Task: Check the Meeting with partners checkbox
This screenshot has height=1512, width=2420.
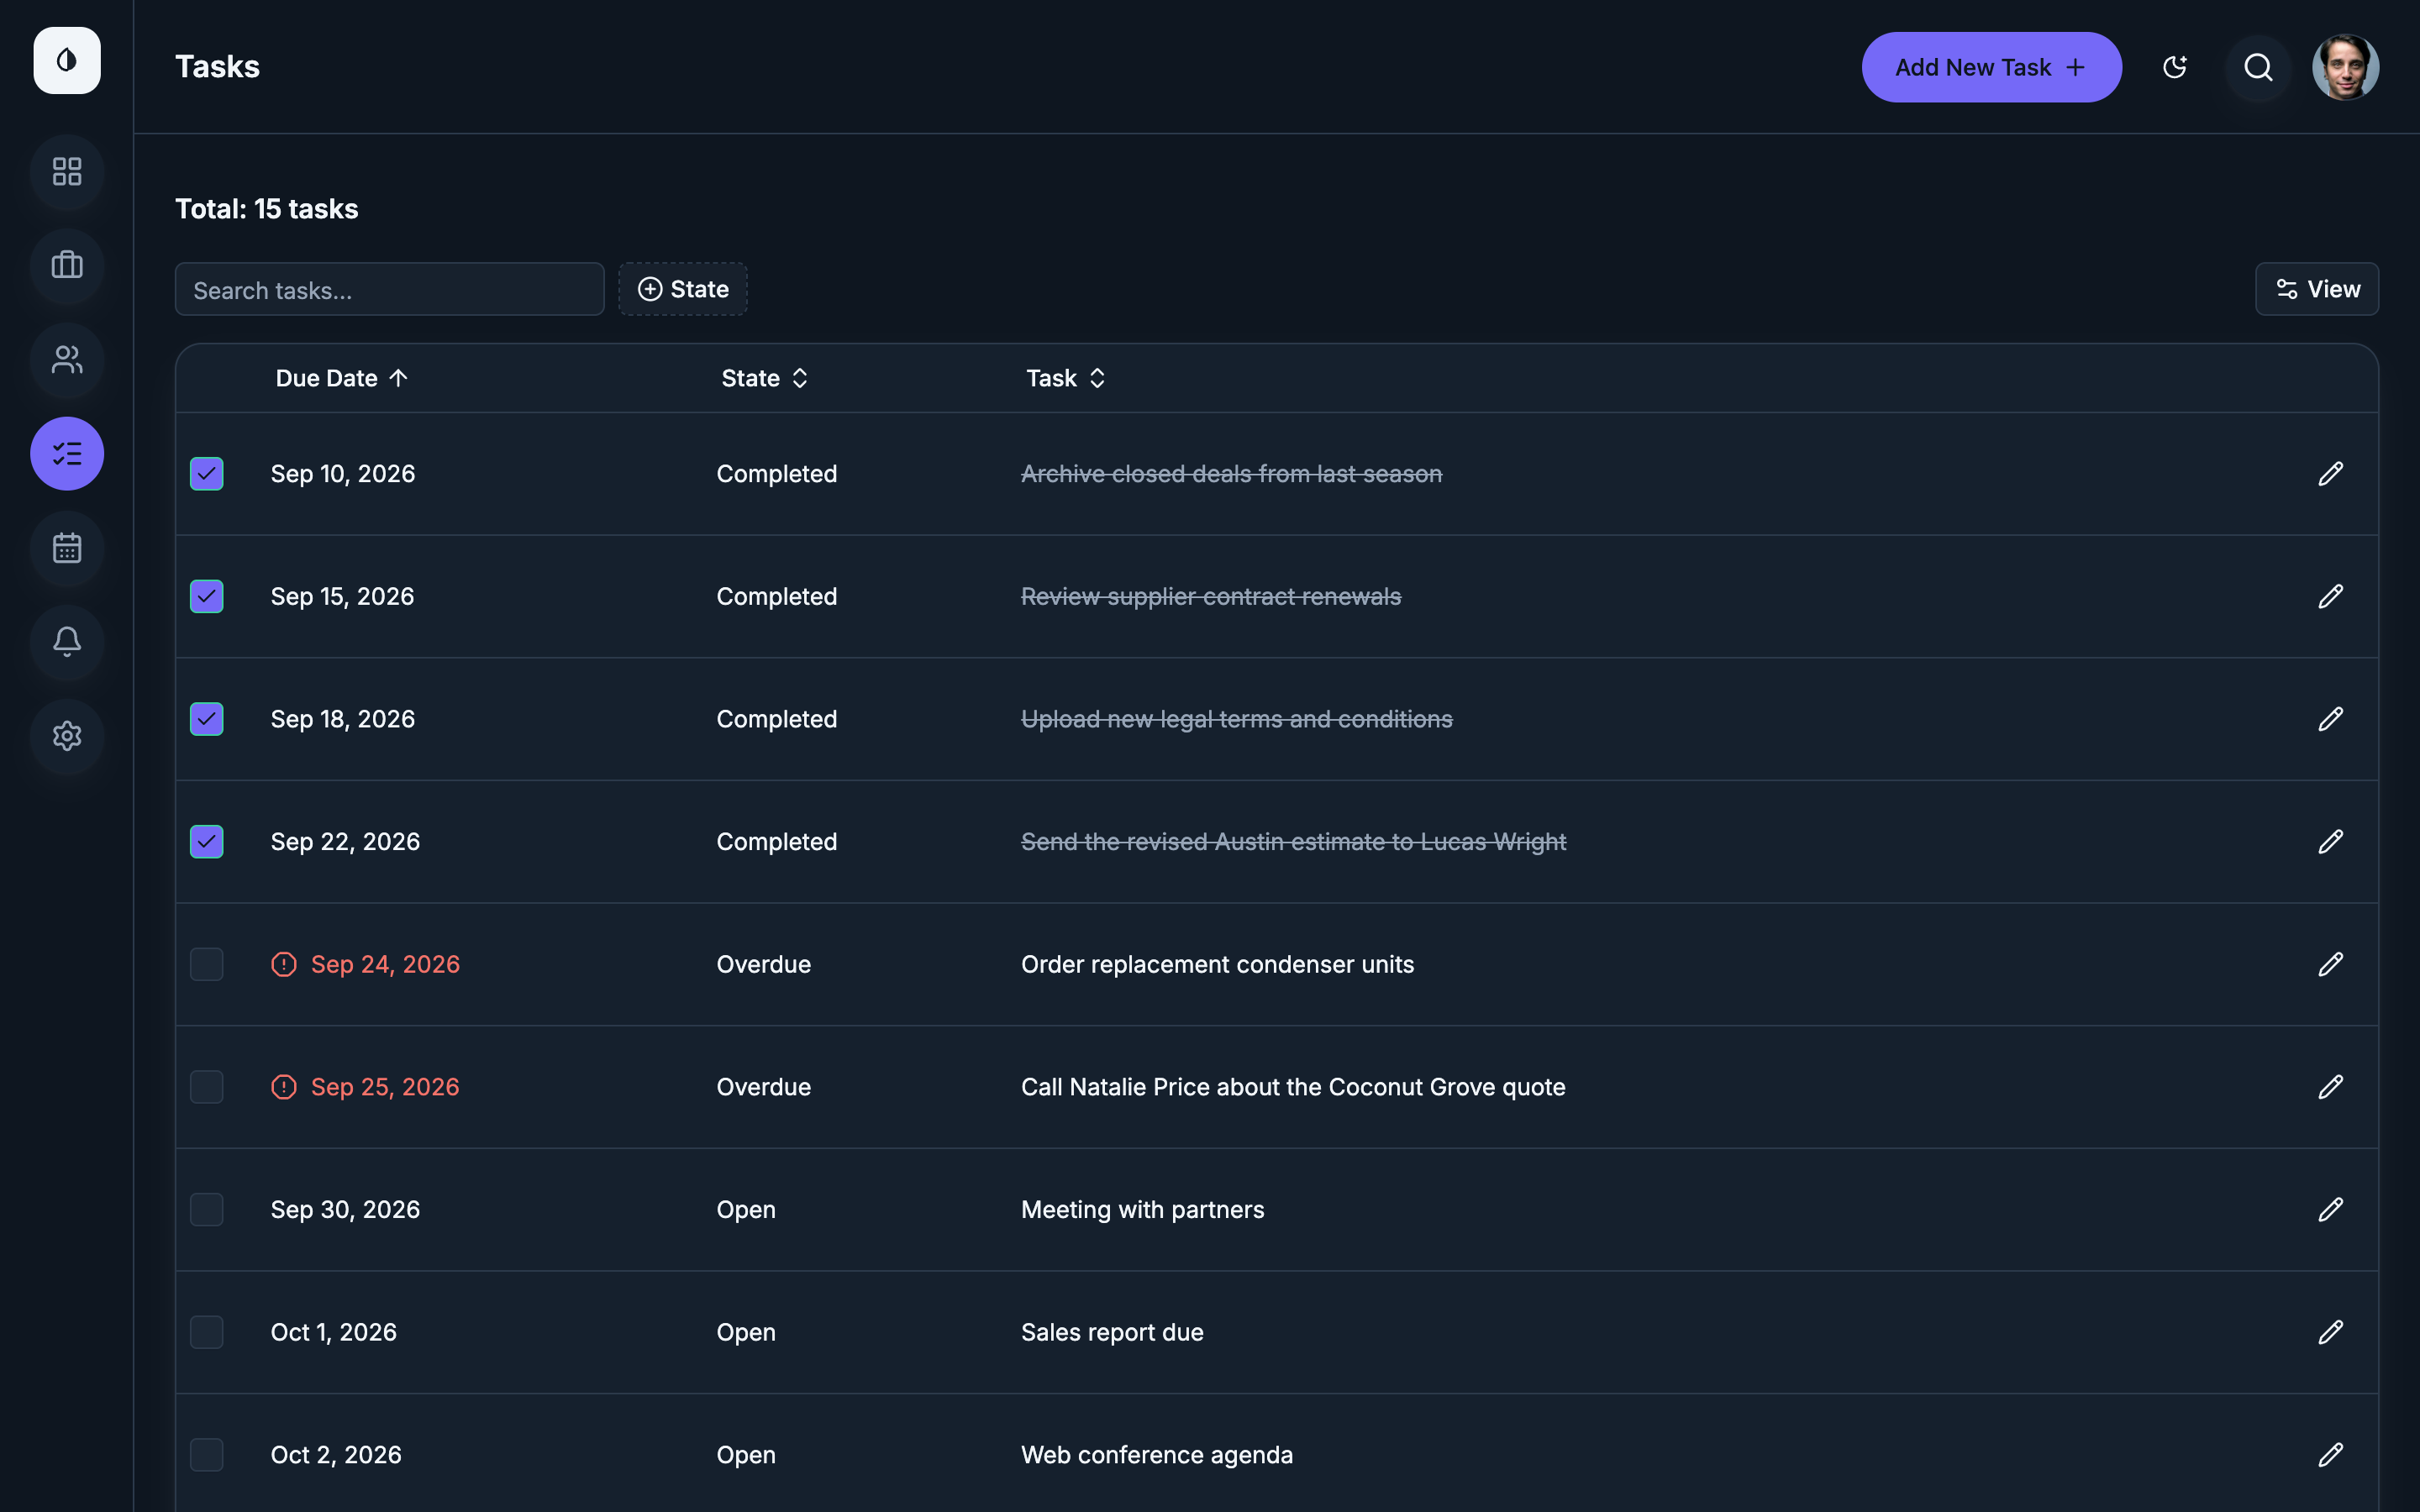Action: tap(207, 1210)
